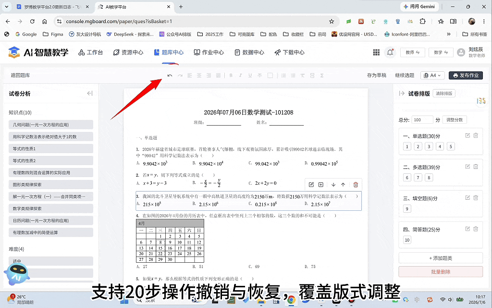This screenshot has height=308, width=492.
Task: Click 批量删除 button
Action: [x=441, y=272]
